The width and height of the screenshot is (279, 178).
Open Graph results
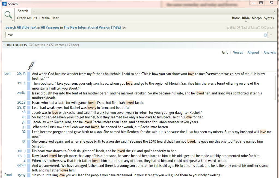pyautogui.click(x=27, y=18)
